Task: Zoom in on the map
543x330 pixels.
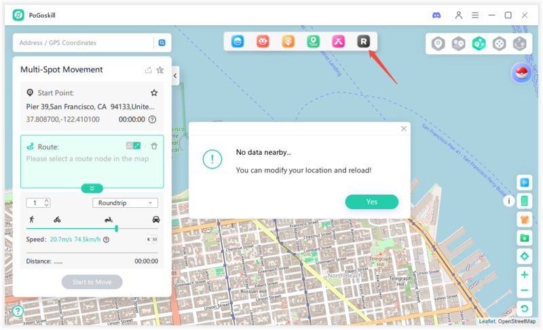Action: [524, 275]
